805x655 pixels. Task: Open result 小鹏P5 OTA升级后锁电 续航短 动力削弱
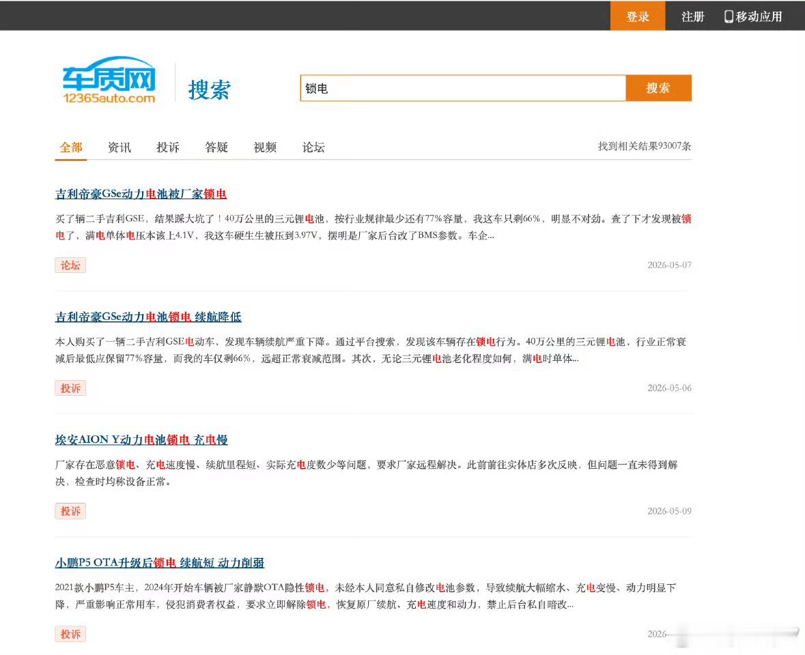point(160,563)
